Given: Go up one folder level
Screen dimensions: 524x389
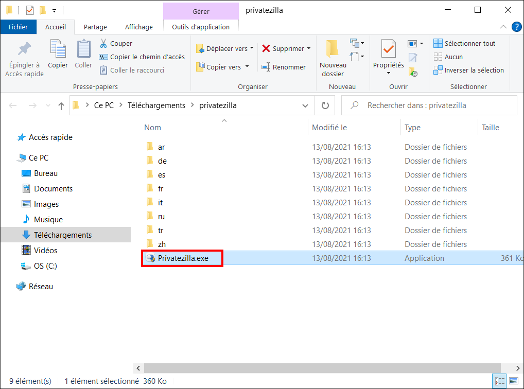Looking at the screenshot, I should point(61,106).
